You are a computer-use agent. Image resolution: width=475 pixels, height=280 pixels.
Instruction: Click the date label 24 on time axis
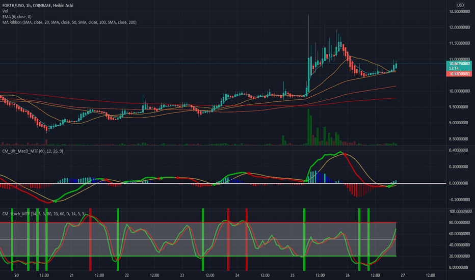[237, 275]
